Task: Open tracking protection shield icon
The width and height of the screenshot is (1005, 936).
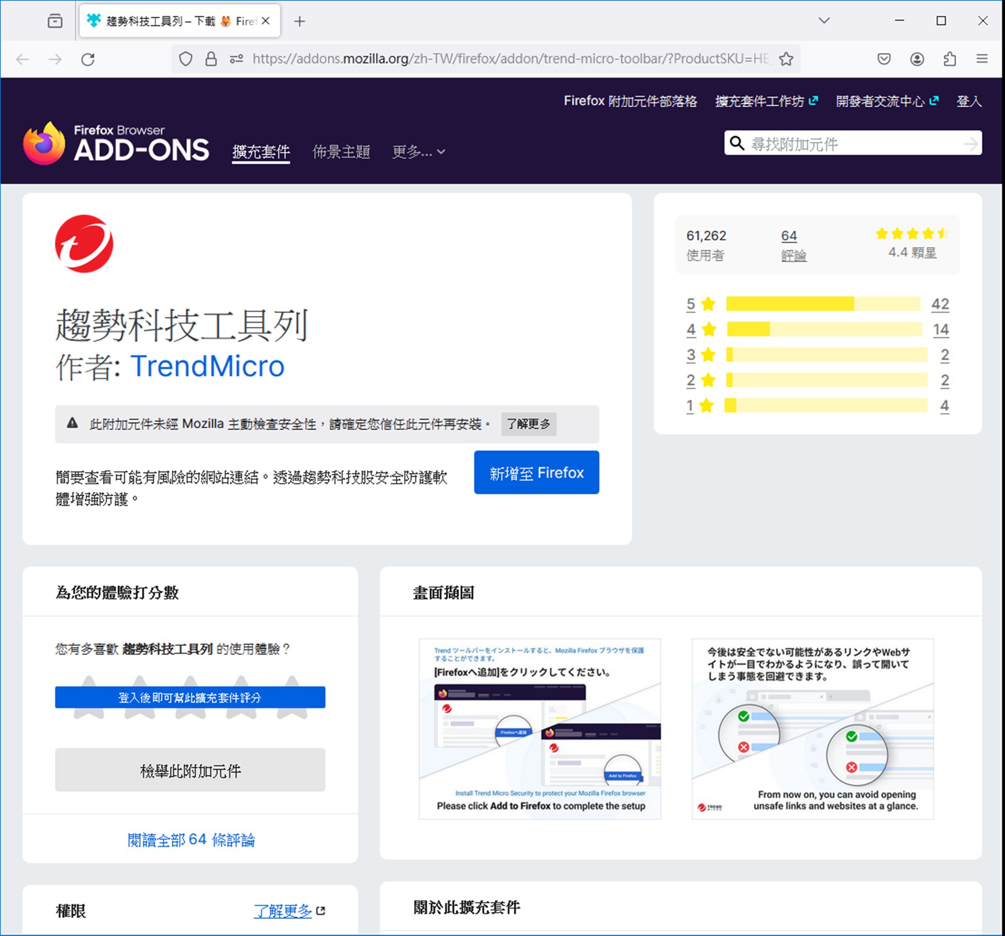Action: point(185,59)
